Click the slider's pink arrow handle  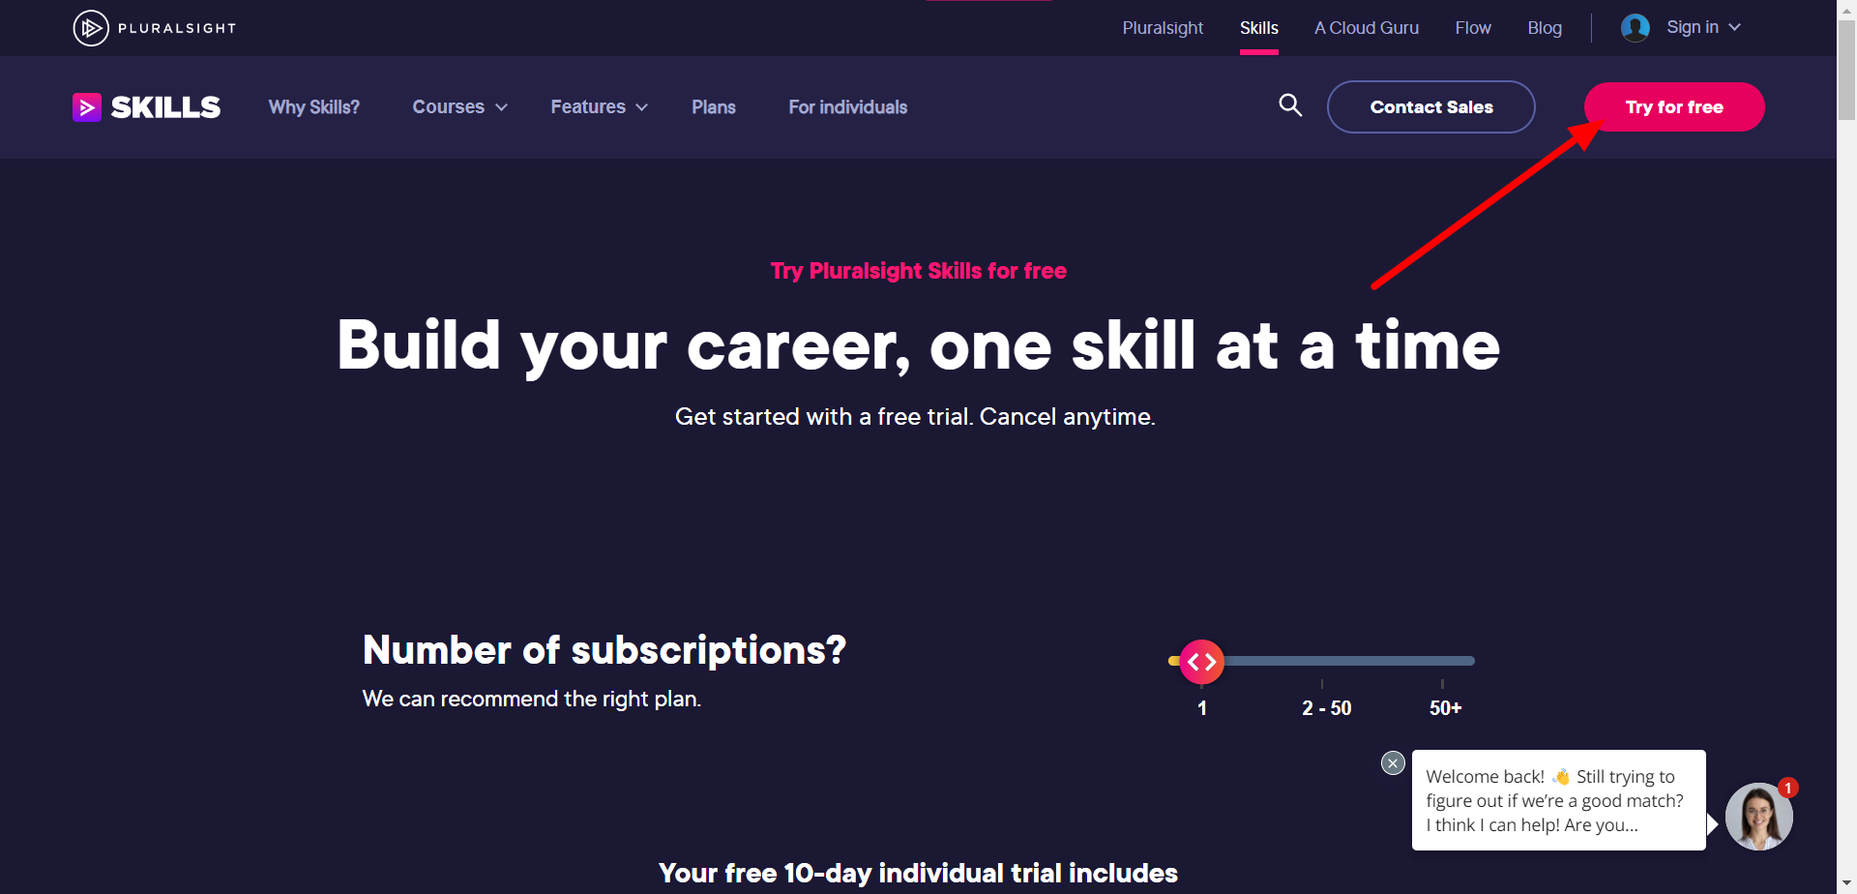point(1202,662)
